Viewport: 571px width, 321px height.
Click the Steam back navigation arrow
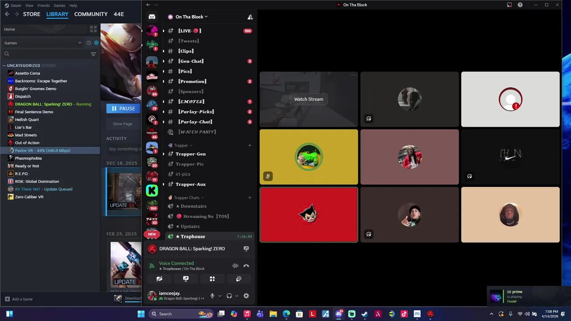point(7,14)
